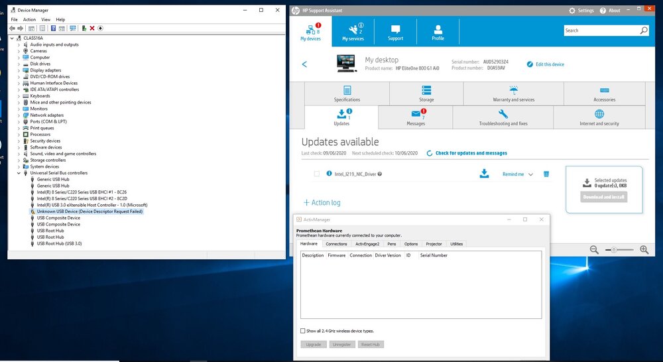Click the Forward arrow in Device Manager toolbar
The height and width of the screenshot is (362, 663).
pyautogui.click(x=21, y=29)
